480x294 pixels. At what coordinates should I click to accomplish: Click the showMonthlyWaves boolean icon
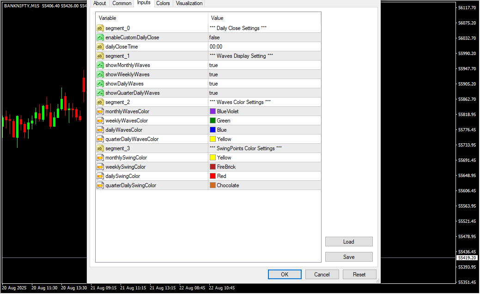(100, 65)
